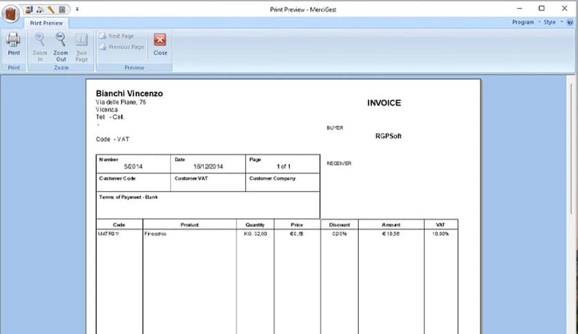Maximize the MerciGest window
The image size is (578, 334).
coord(541,8)
